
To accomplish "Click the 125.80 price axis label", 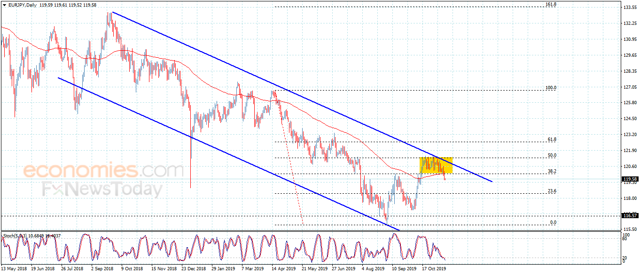I will [630, 103].
